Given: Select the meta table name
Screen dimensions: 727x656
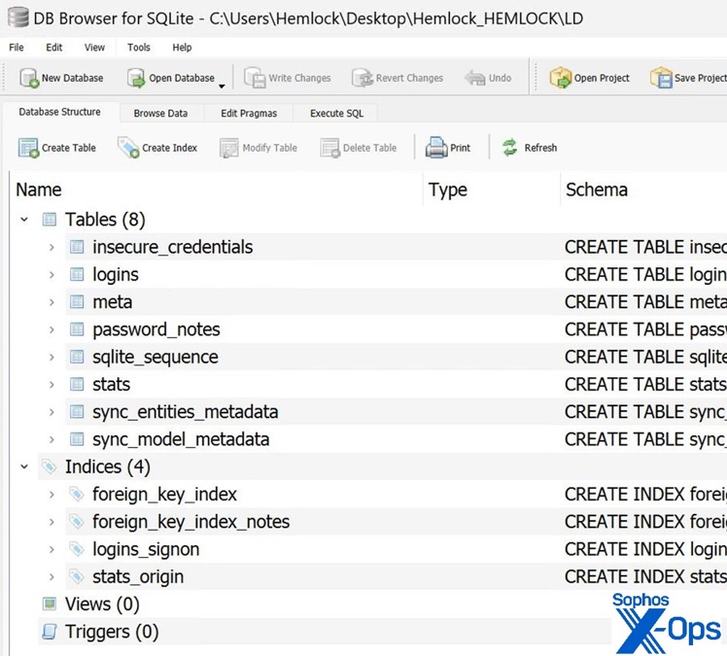Looking at the screenshot, I should [112, 302].
